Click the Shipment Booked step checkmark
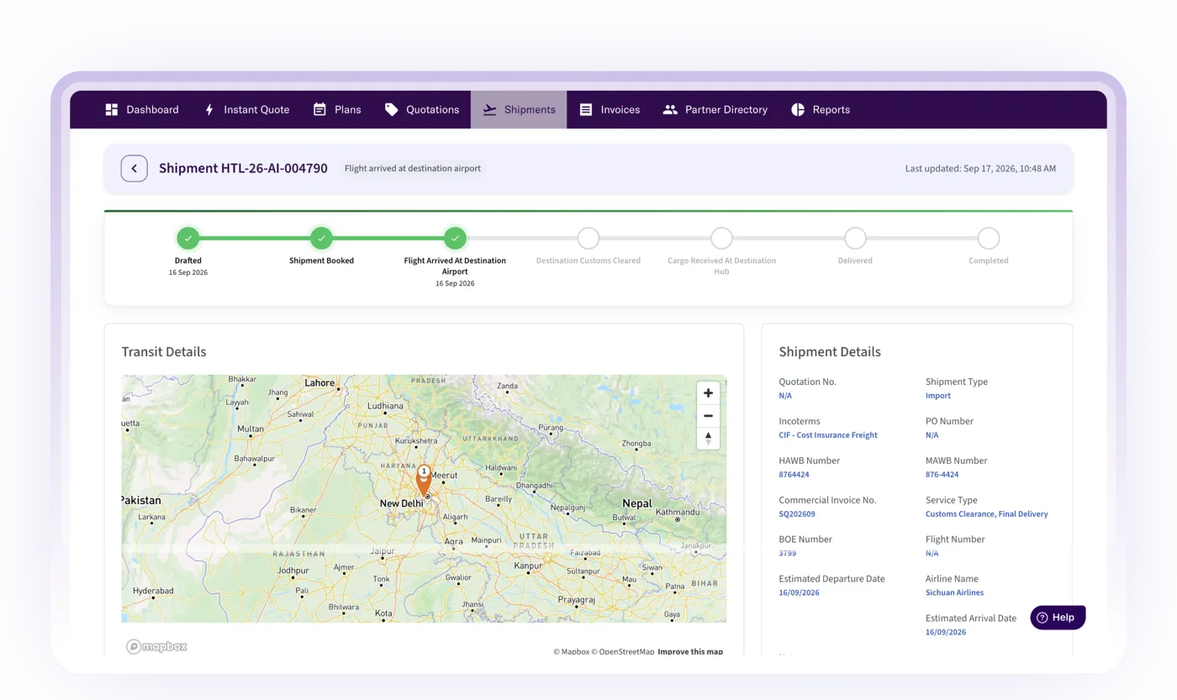Screen dimensions: 1177x700 click(321, 239)
